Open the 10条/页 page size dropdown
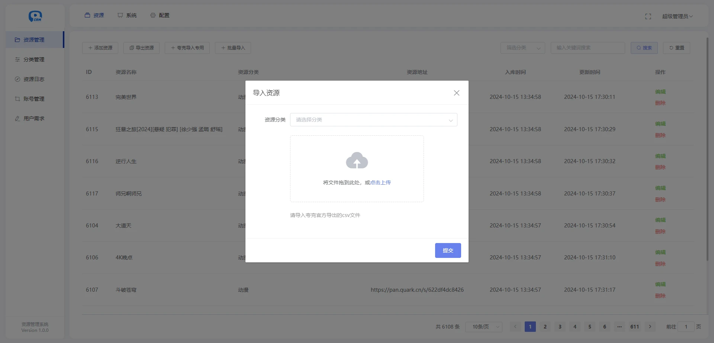Screen dimensions: 714x343 (x=484, y=327)
